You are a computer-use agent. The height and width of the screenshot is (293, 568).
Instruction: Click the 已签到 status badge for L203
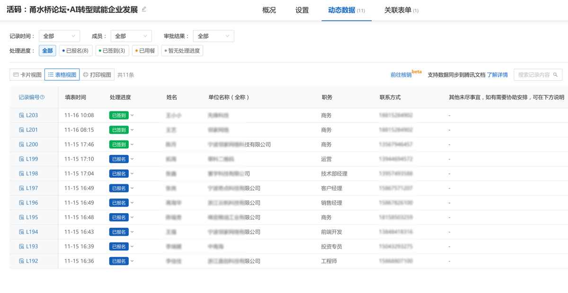click(x=119, y=115)
